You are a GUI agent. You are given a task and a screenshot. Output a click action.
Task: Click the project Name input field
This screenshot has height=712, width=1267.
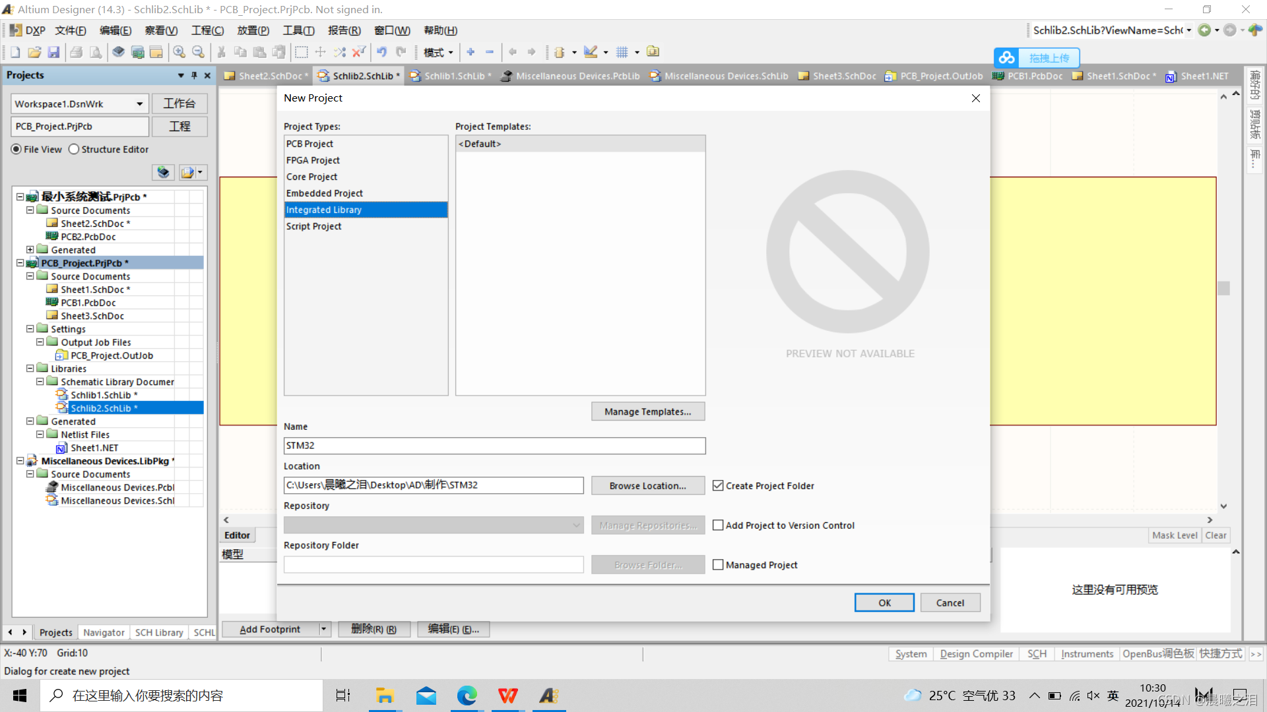pyautogui.click(x=494, y=446)
